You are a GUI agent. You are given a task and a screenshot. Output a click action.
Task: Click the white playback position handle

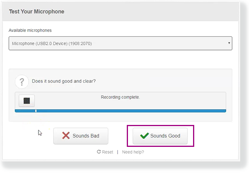(x=36, y=111)
